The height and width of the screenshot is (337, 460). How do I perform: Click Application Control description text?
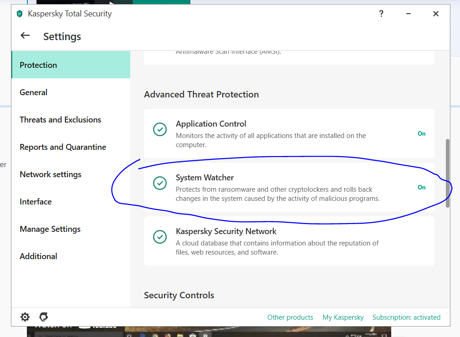click(271, 140)
